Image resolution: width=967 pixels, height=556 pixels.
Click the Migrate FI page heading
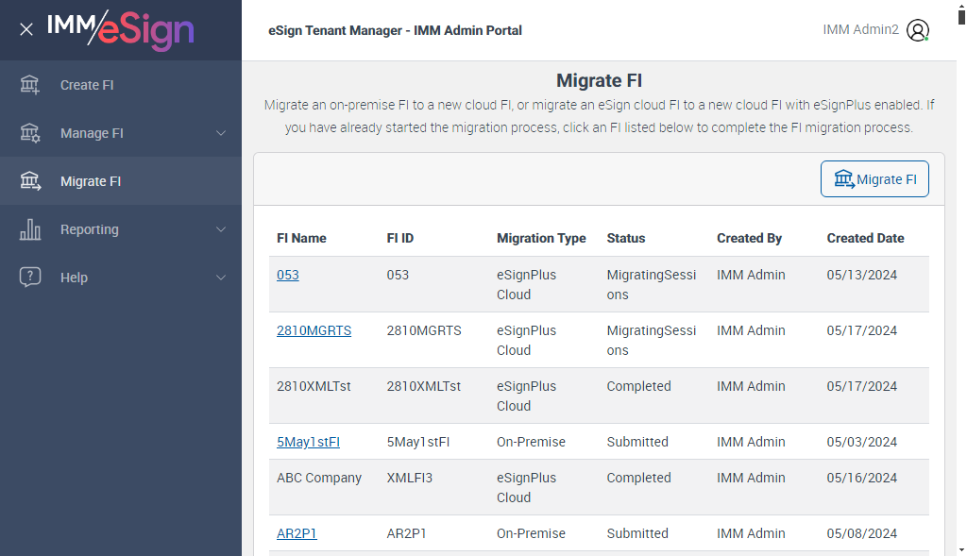pos(599,80)
